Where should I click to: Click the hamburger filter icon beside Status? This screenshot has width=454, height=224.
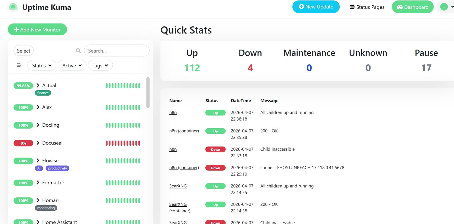point(19,65)
